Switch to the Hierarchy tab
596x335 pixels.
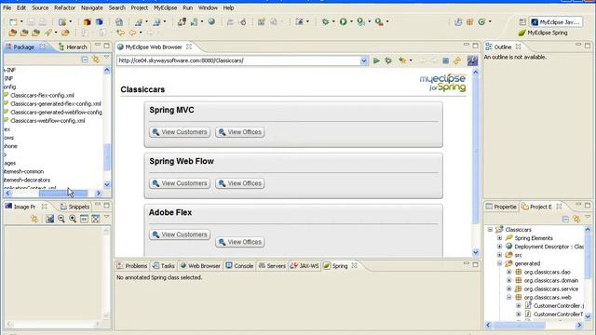click(x=73, y=47)
